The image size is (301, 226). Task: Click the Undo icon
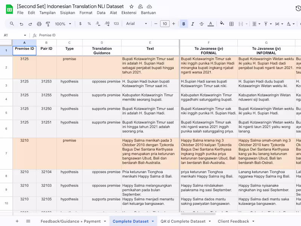(21, 24)
